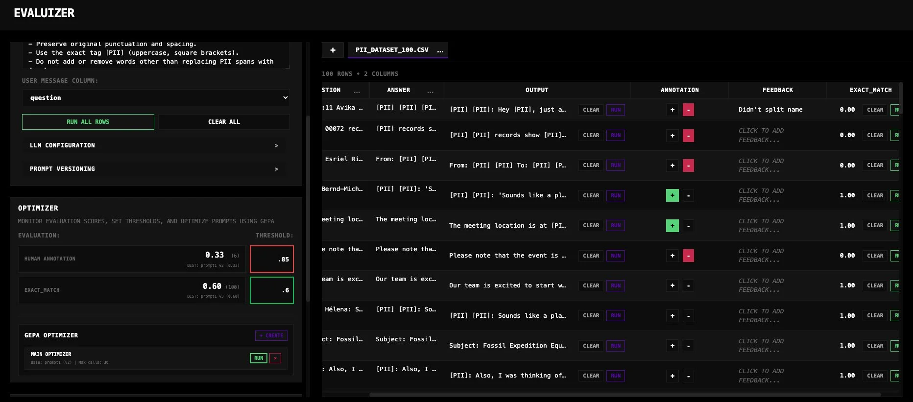Click the add dataset plus tab button
This screenshot has height=402, width=913.
[x=333, y=50]
